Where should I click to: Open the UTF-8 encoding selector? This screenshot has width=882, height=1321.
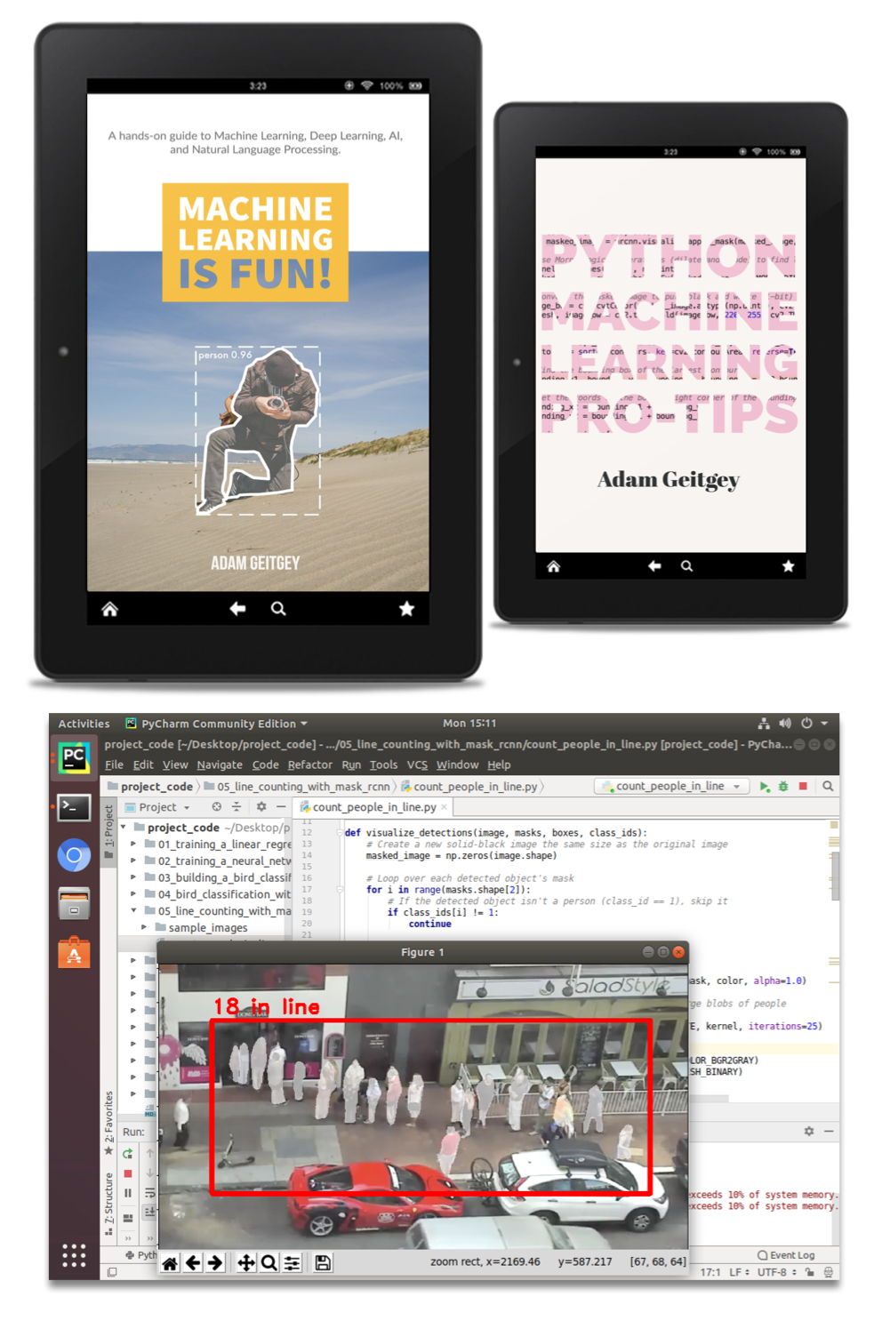point(777,1272)
